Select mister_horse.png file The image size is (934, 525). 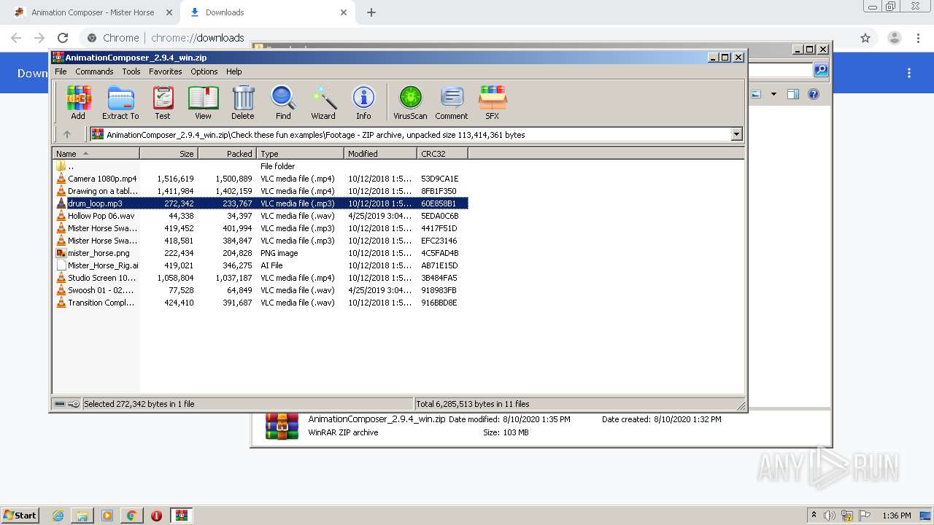coord(260,253)
